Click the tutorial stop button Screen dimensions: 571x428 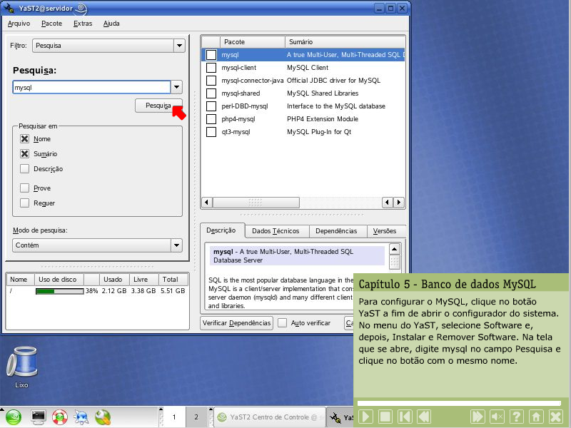(x=385, y=417)
